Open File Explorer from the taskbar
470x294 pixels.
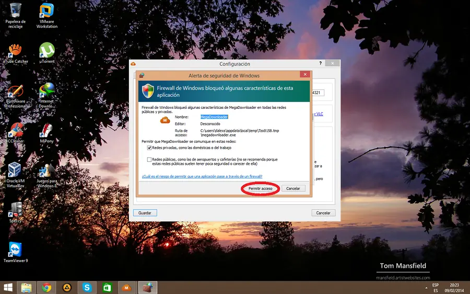click(x=27, y=287)
